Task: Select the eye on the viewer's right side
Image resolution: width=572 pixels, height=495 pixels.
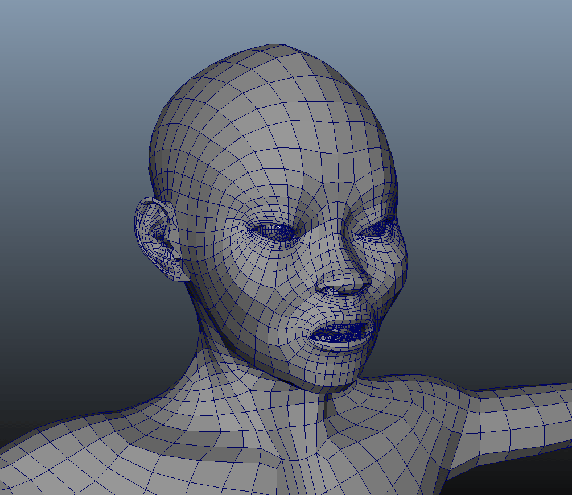Action: point(377,229)
